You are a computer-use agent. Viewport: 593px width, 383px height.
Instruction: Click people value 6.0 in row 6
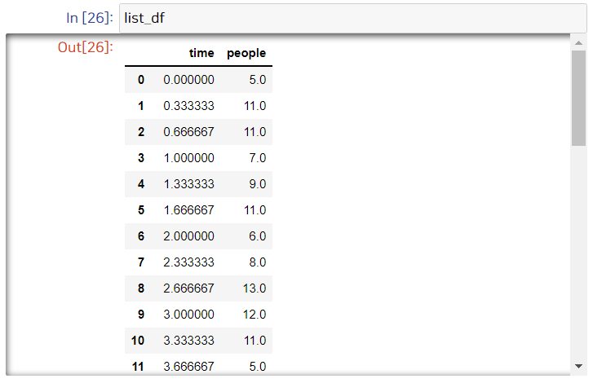(258, 236)
